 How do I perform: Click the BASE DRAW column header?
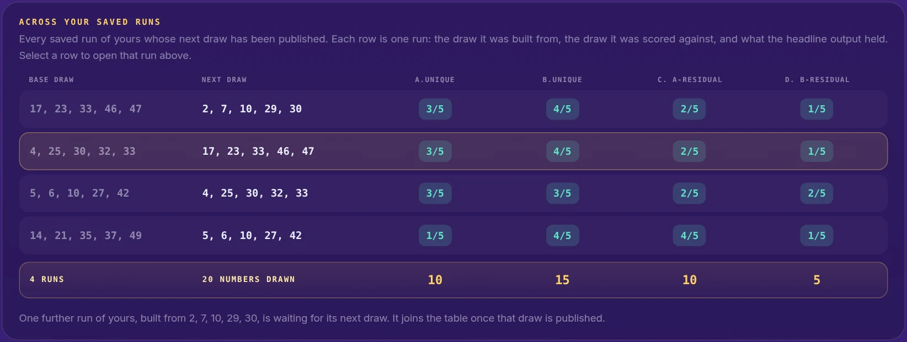(51, 80)
